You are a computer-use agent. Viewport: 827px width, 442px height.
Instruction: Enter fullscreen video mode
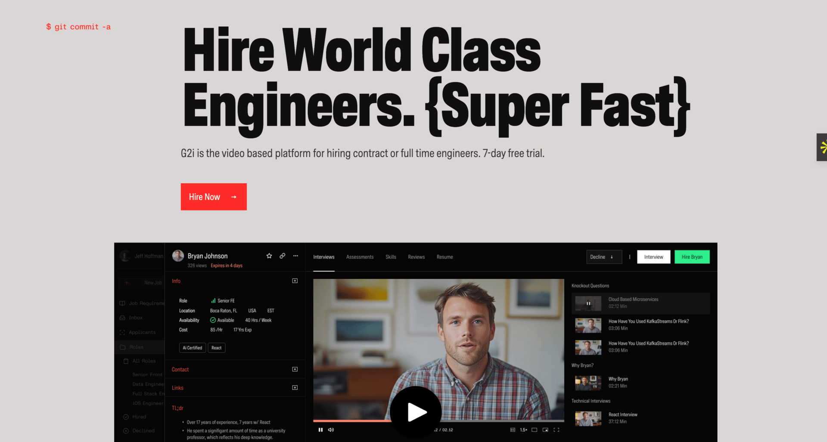(x=557, y=430)
